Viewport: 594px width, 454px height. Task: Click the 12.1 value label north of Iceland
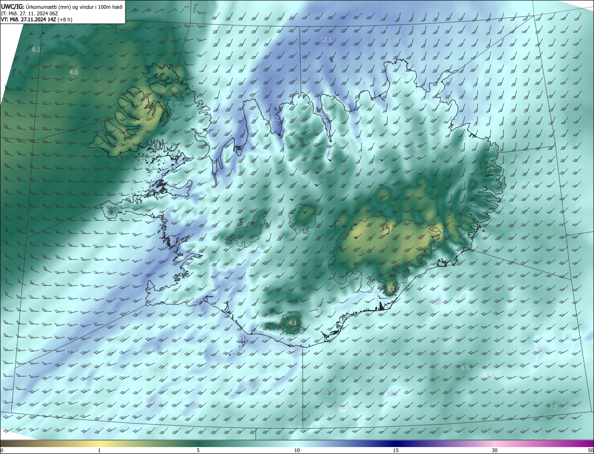tap(326, 40)
